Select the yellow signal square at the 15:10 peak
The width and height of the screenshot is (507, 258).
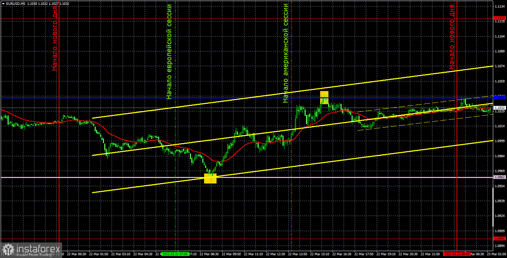[x=324, y=97]
